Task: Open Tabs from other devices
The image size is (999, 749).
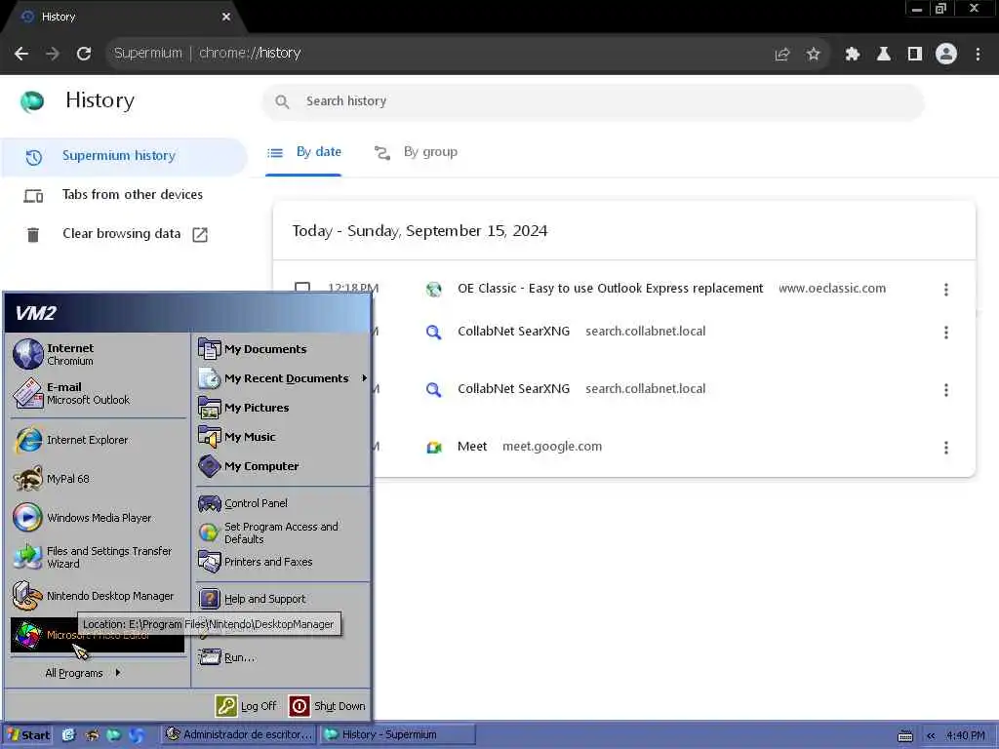Action: (123, 195)
